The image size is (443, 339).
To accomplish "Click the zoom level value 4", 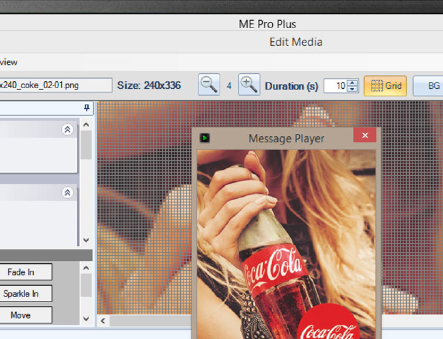I will tap(229, 86).
